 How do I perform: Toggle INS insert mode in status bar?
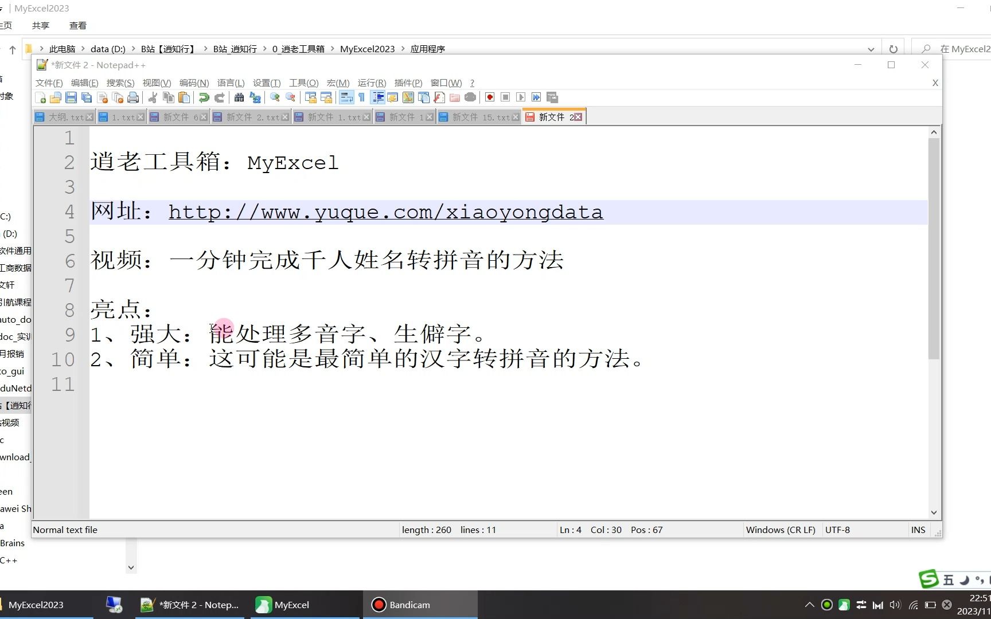pyautogui.click(x=918, y=530)
